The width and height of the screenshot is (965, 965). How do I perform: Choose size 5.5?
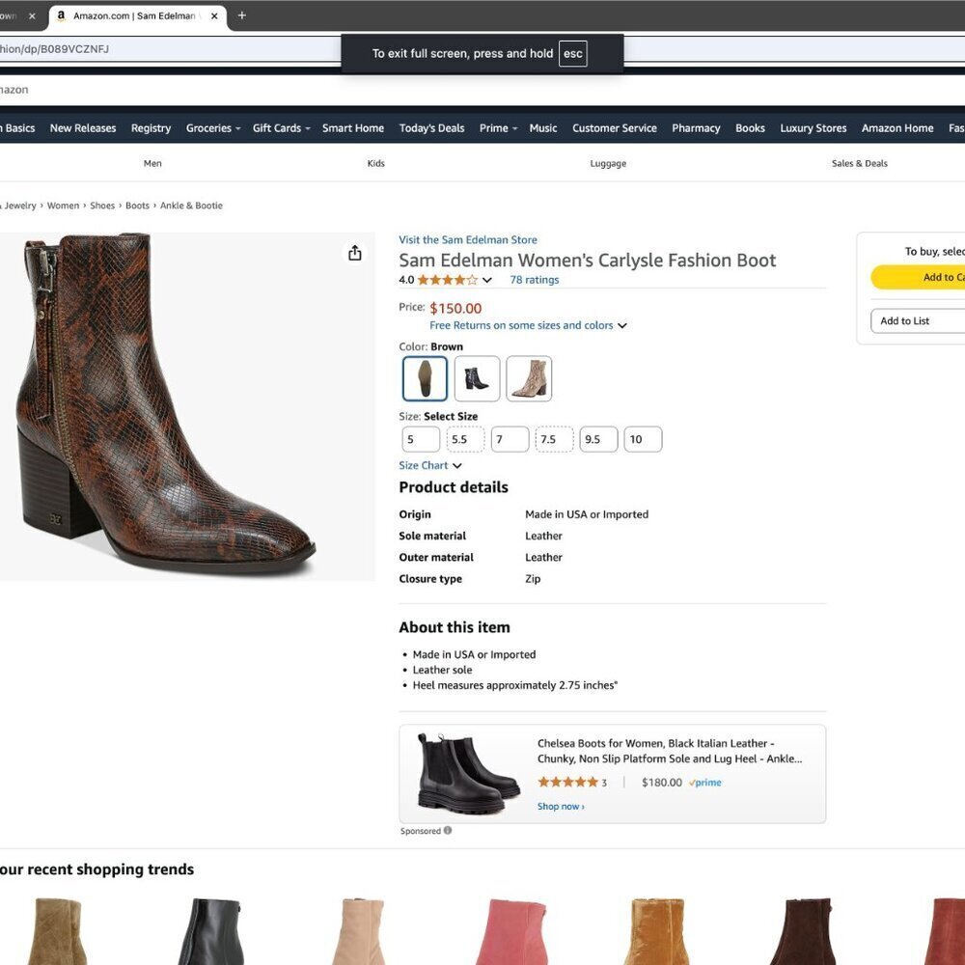[x=465, y=439]
